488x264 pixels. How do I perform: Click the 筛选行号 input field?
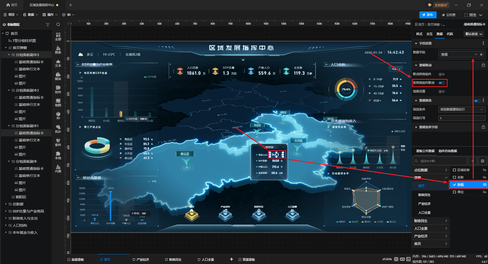pos(462,118)
